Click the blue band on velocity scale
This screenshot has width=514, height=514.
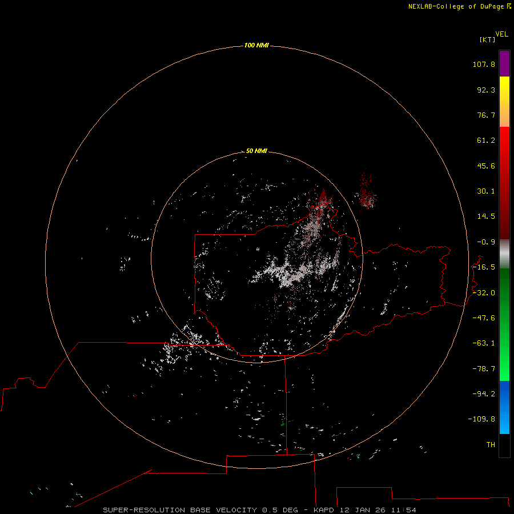(504, 407)
